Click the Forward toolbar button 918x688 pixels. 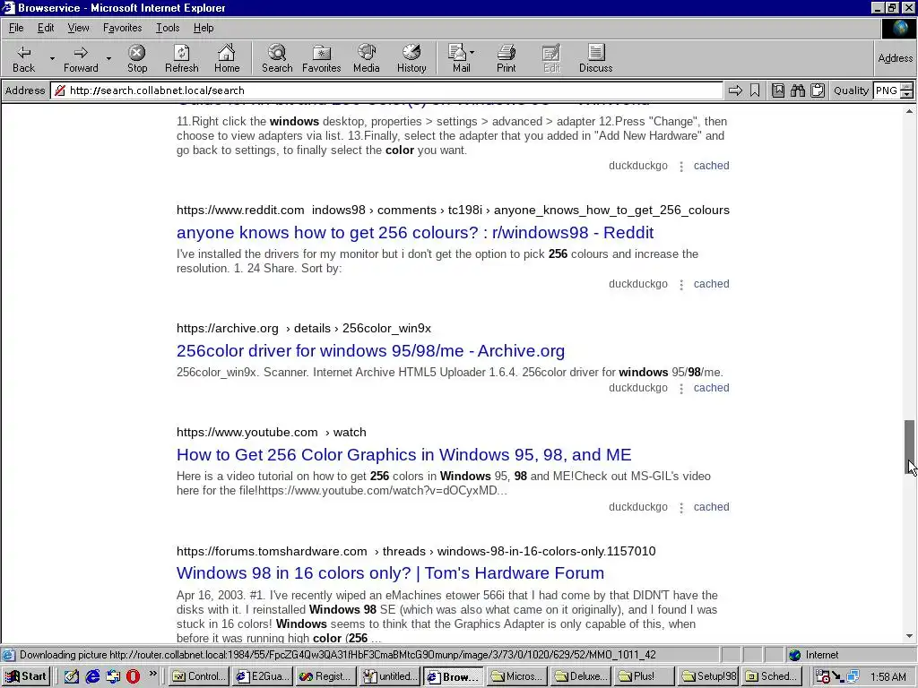click(x=81, y=58)
